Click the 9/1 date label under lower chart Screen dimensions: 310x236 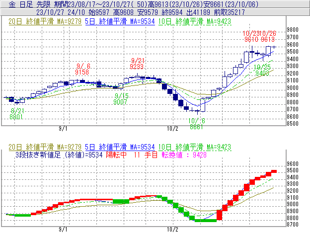pos(63,230)
